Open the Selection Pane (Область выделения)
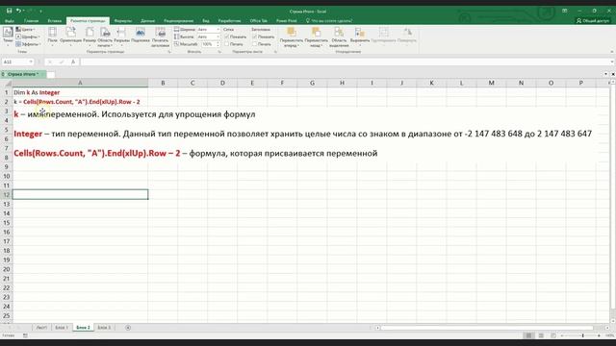Viewport: 616px width, 346px height. point(339,37)
